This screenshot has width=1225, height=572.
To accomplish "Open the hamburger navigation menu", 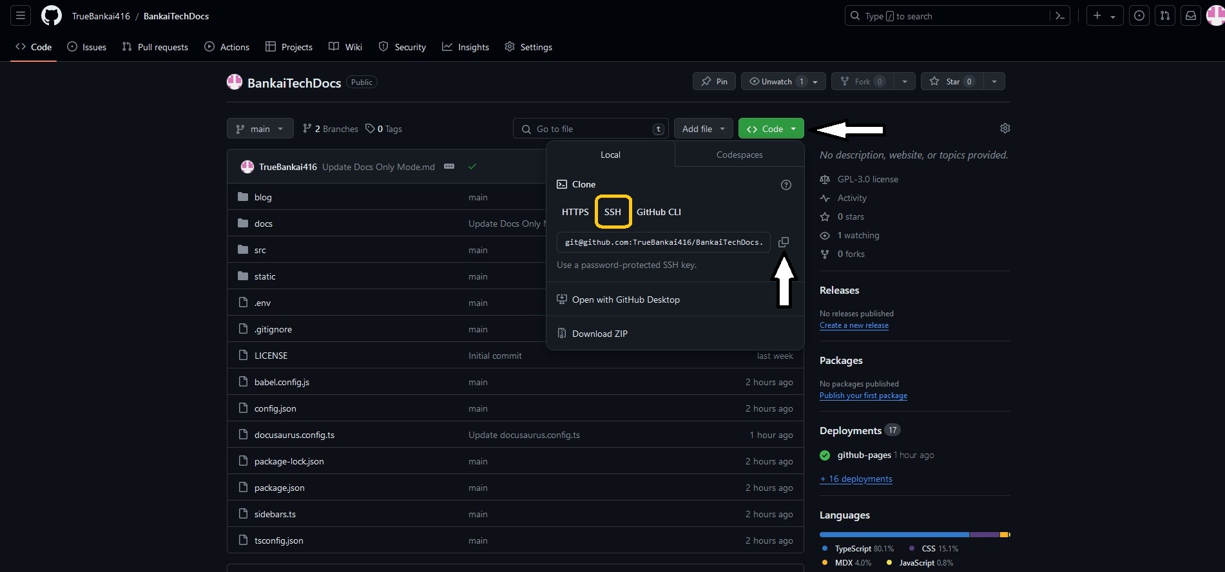I will (x=21, y=15).
